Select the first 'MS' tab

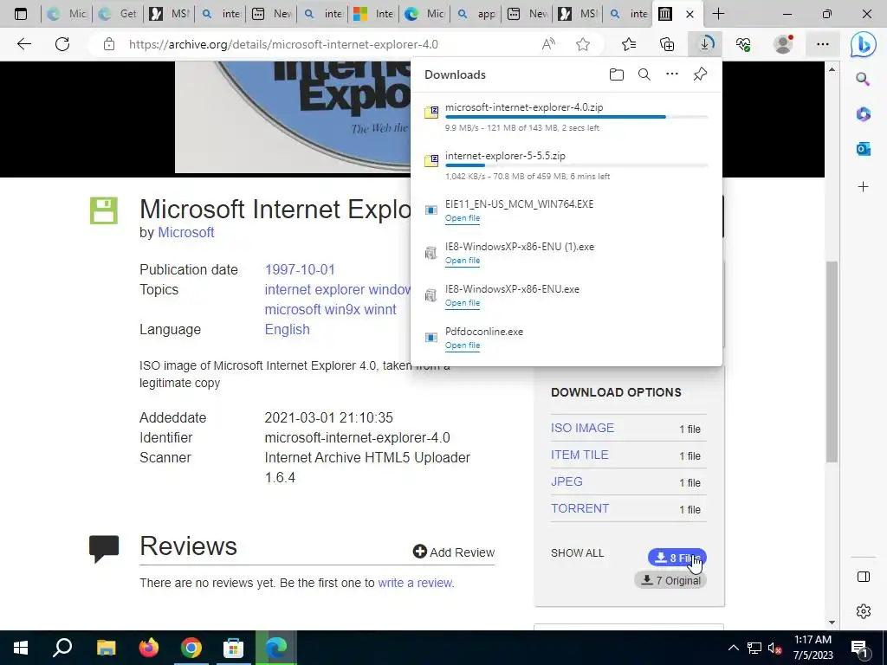[x=169, y=14]
